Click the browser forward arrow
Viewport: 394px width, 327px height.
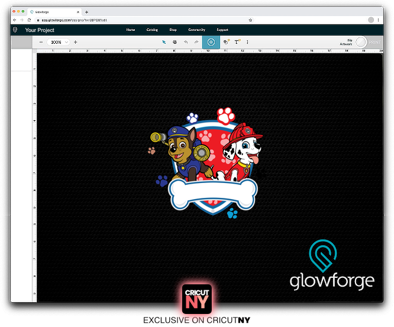[x=22, y=20]
